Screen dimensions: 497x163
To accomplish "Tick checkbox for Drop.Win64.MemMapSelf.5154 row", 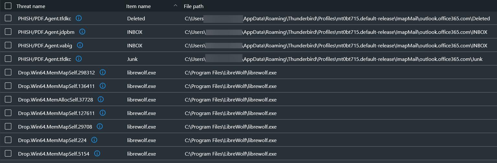I will [8, 153].
